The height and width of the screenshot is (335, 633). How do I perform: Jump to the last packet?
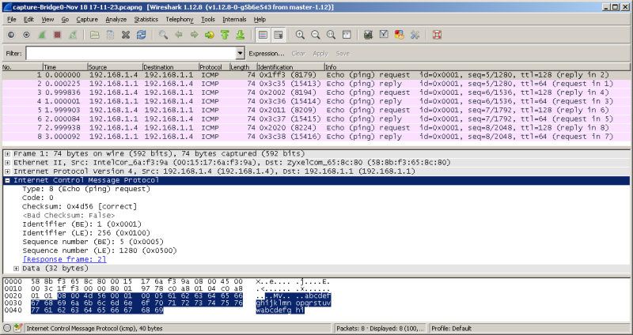click(x=241, y=35)
